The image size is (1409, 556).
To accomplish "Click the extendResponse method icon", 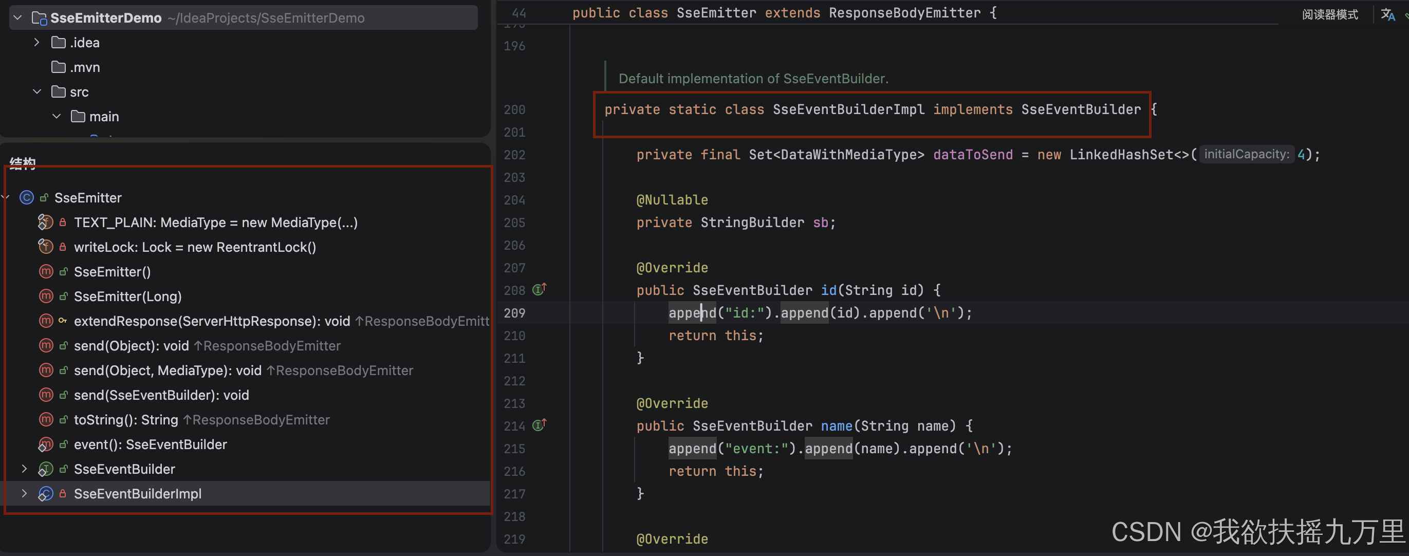I will (46, 321).
